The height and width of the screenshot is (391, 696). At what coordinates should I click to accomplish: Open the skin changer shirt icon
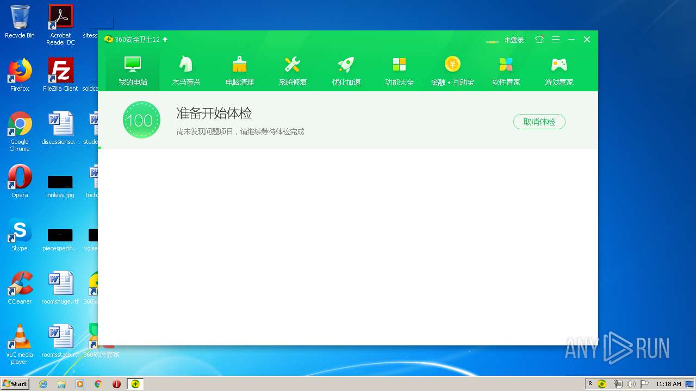pos(539,40)
